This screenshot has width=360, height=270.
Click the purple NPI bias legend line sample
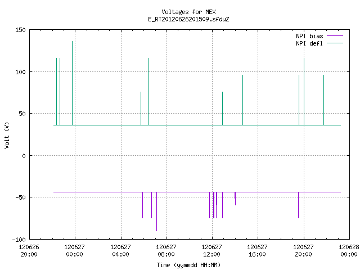335,36
